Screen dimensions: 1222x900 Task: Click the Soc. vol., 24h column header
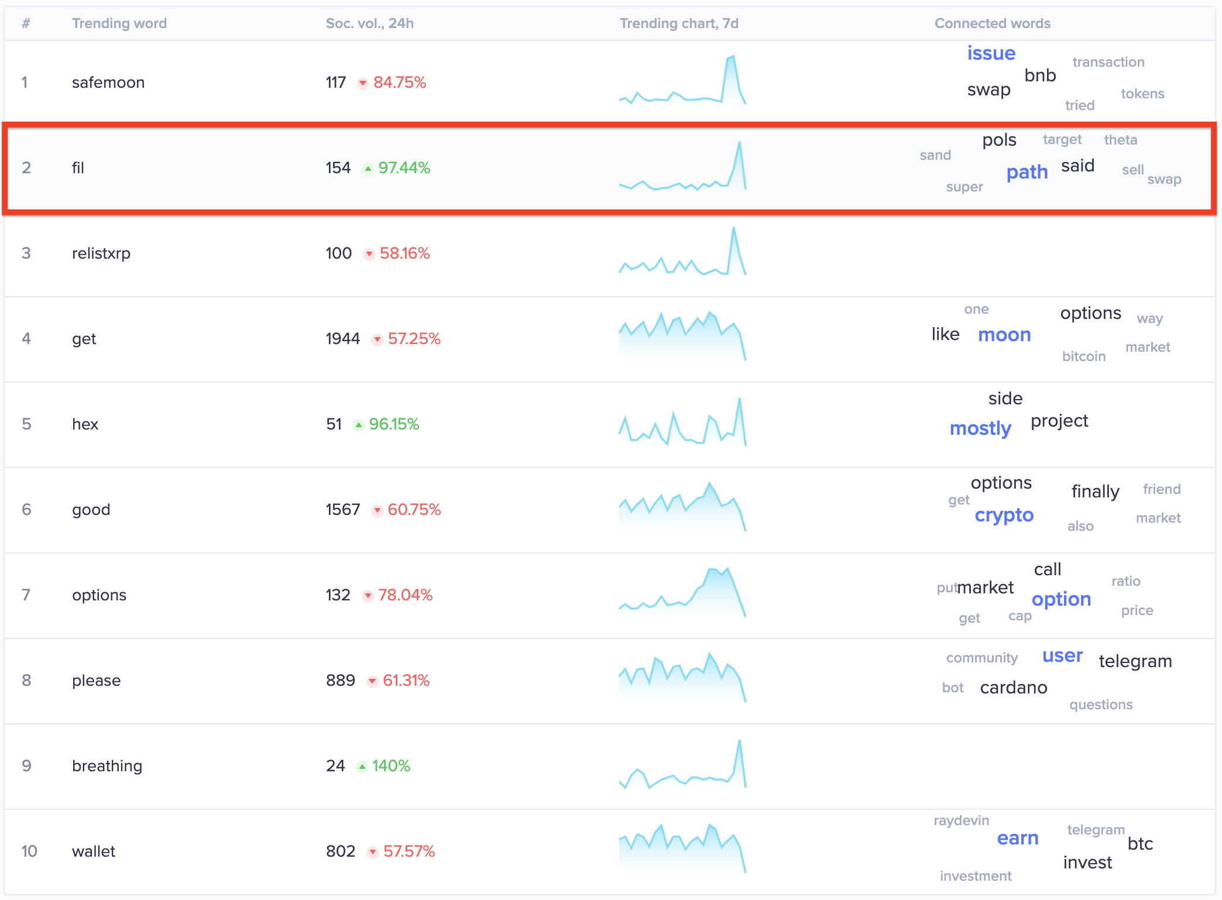(370, 23)
